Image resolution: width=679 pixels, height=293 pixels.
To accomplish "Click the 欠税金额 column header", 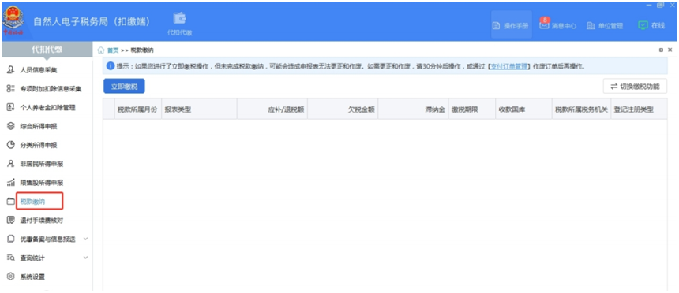I will coord(343,109).
